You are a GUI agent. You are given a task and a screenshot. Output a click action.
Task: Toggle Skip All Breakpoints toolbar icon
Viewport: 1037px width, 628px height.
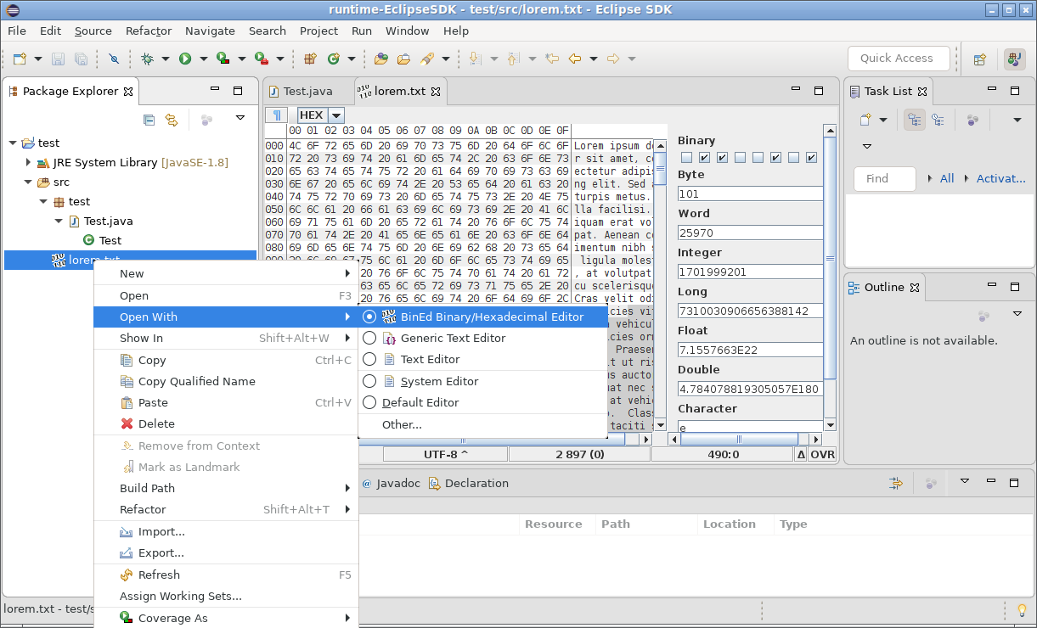click(x=114, y=59)
